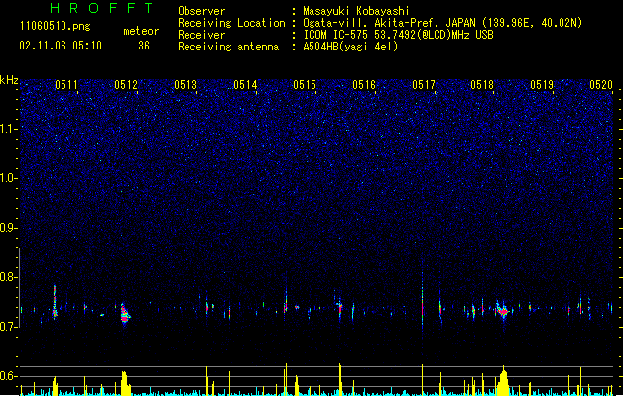624x396 pixels.
Task: Click the date stamp 02.11.06 05:10
Action: pyautogui.click(x=61, y=46)
